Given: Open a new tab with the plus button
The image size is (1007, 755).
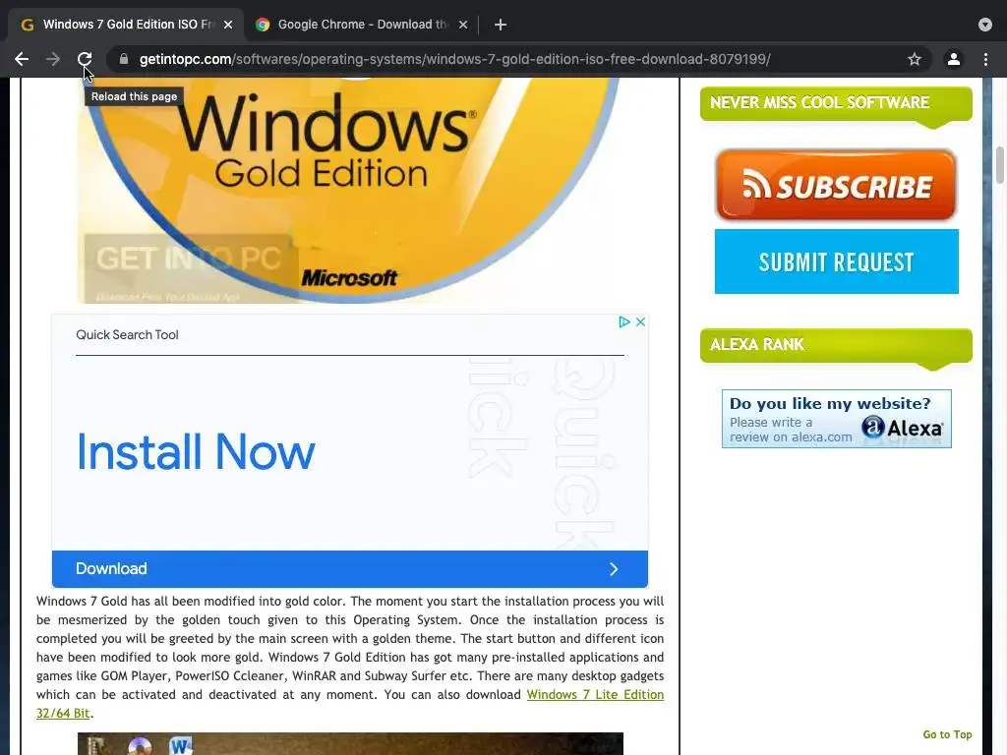Looking at the screenshot, I should point(501,25).
